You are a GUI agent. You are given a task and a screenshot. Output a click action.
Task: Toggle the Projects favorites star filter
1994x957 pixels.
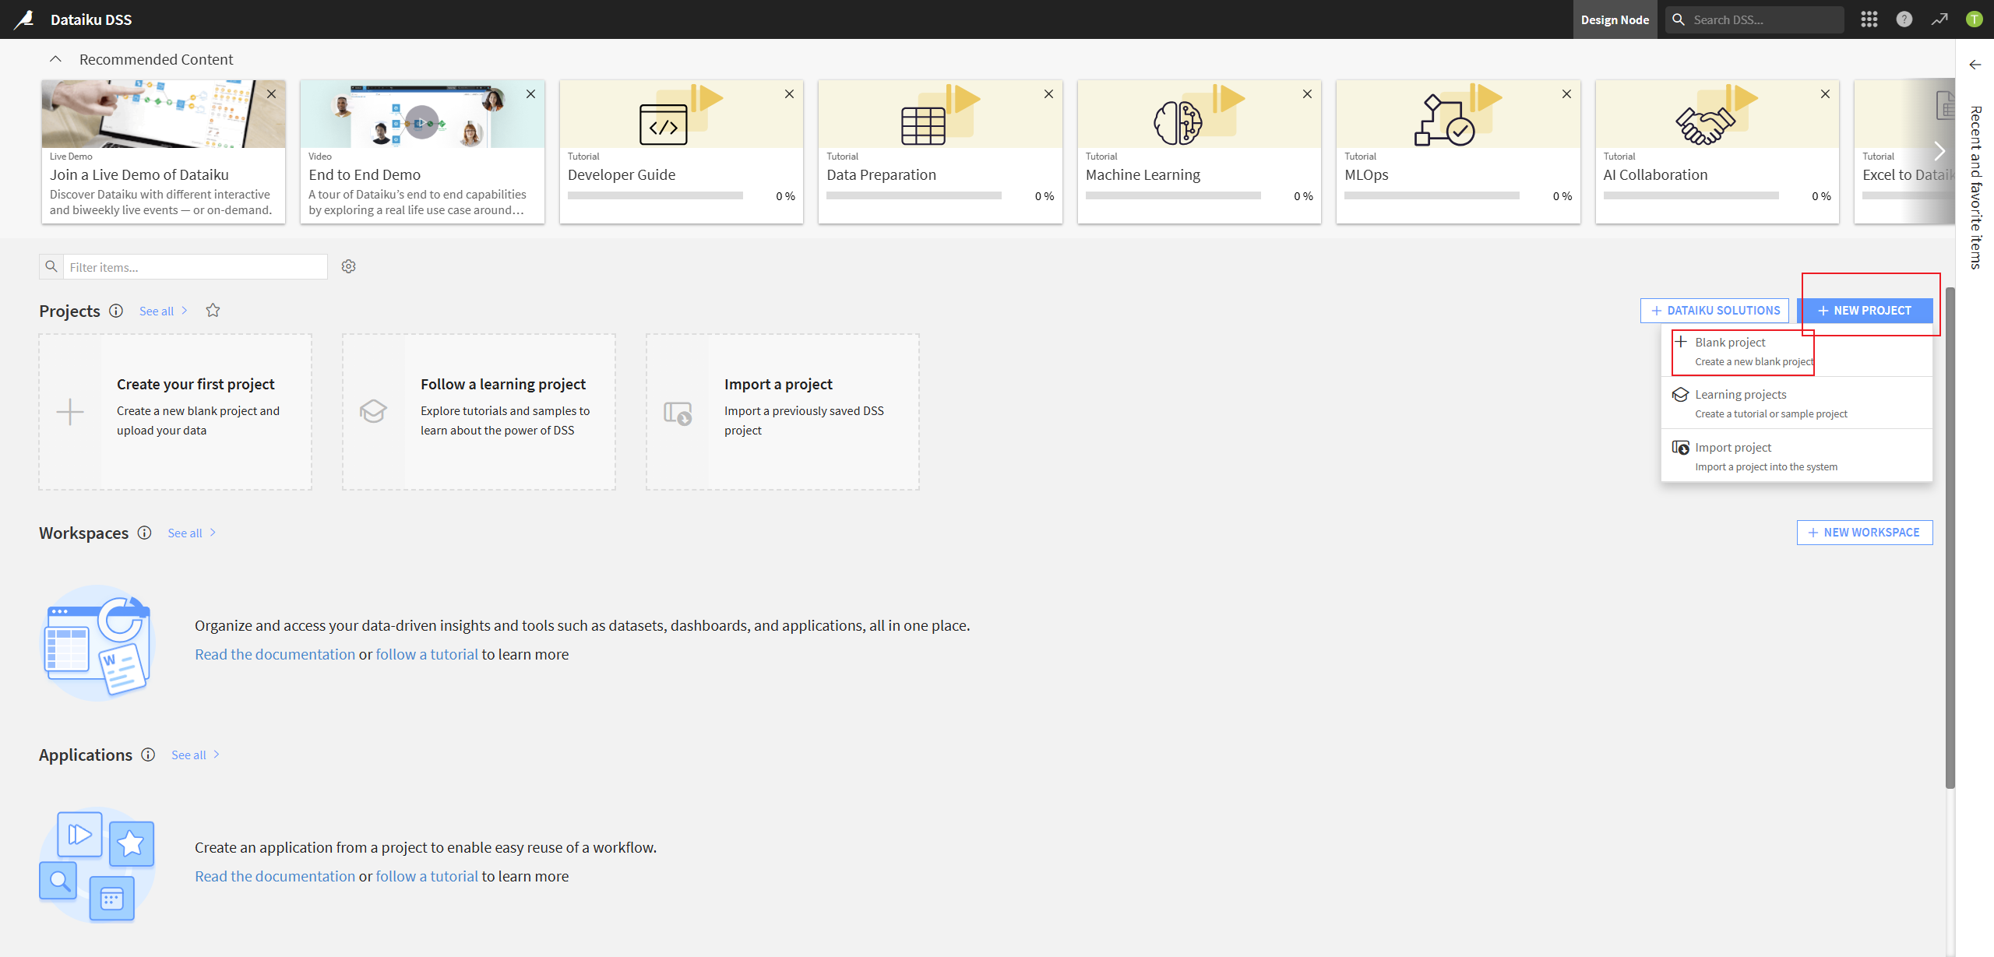pyautogui.click(x=213, y=311)
